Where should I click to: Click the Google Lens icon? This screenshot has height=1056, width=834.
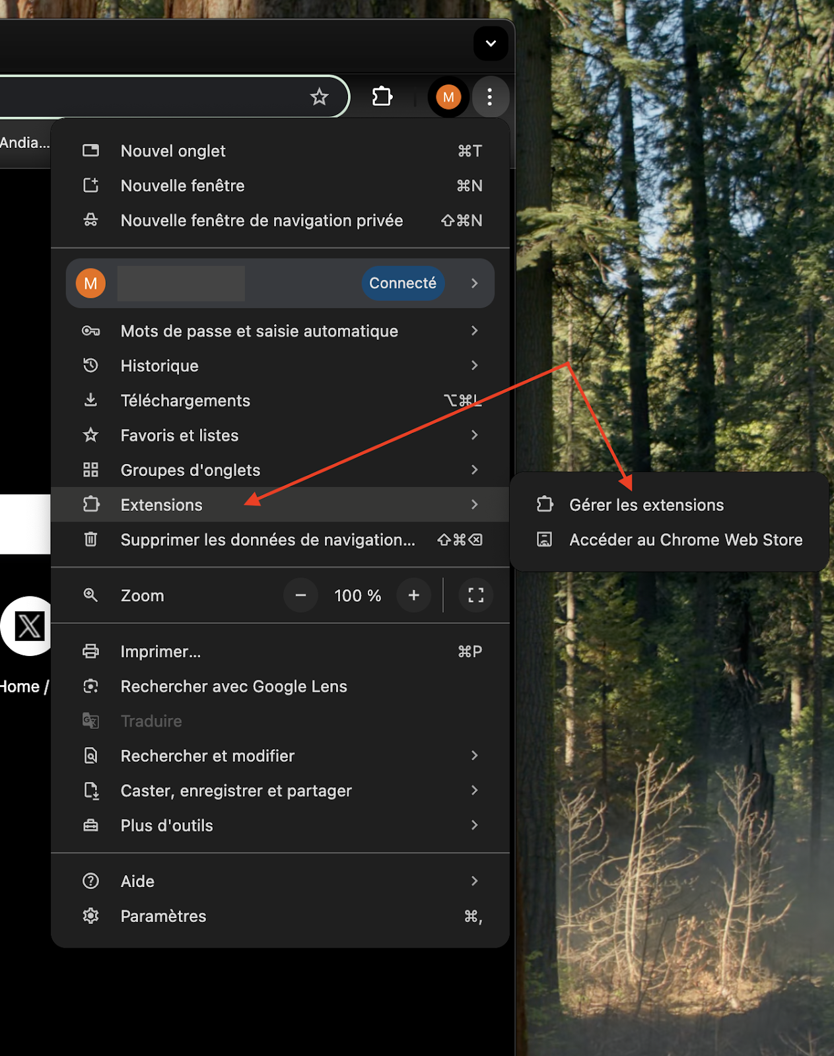91,686
